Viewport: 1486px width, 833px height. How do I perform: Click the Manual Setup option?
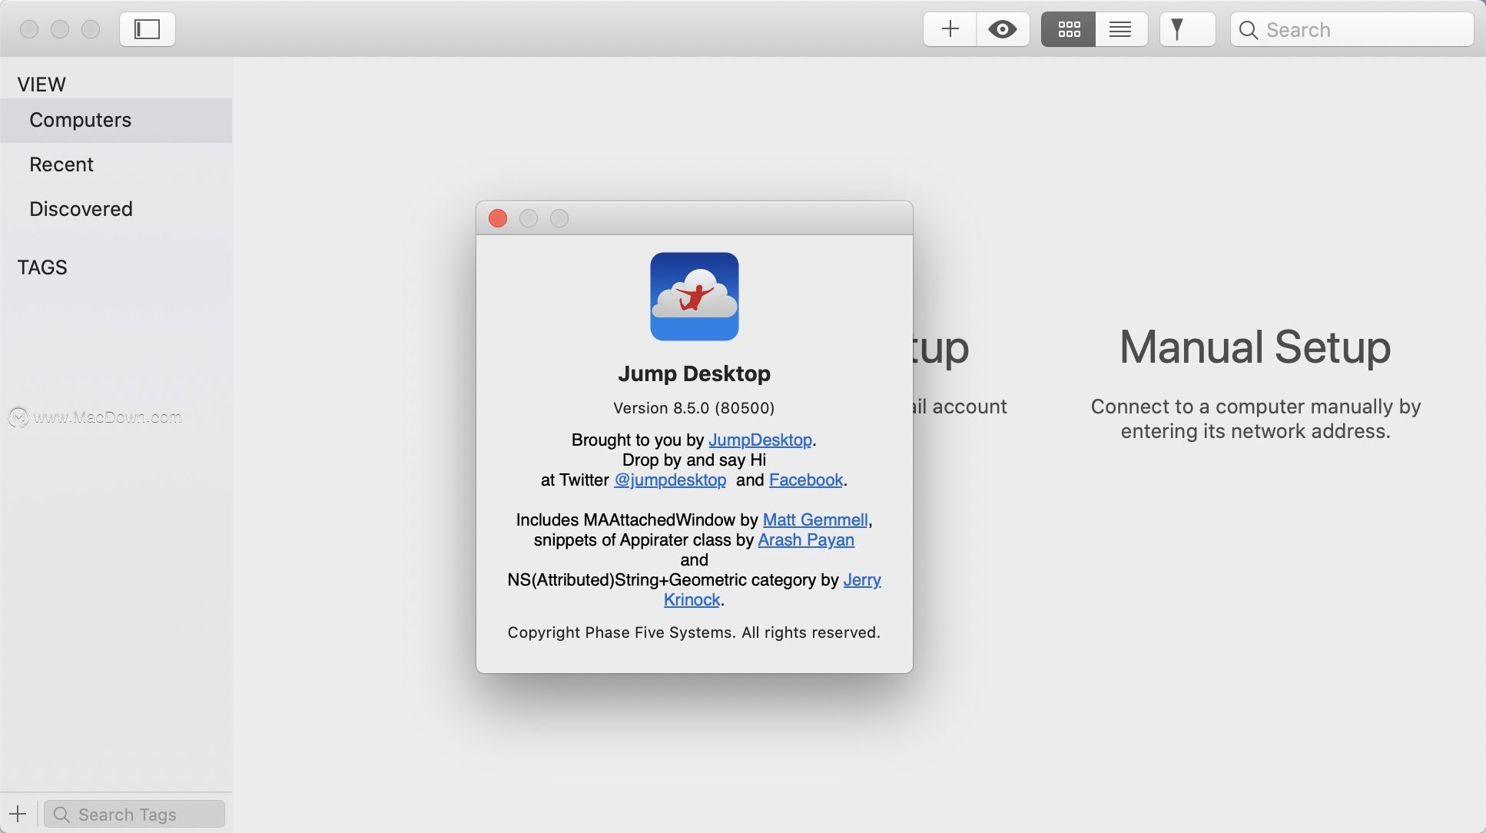1255,347
